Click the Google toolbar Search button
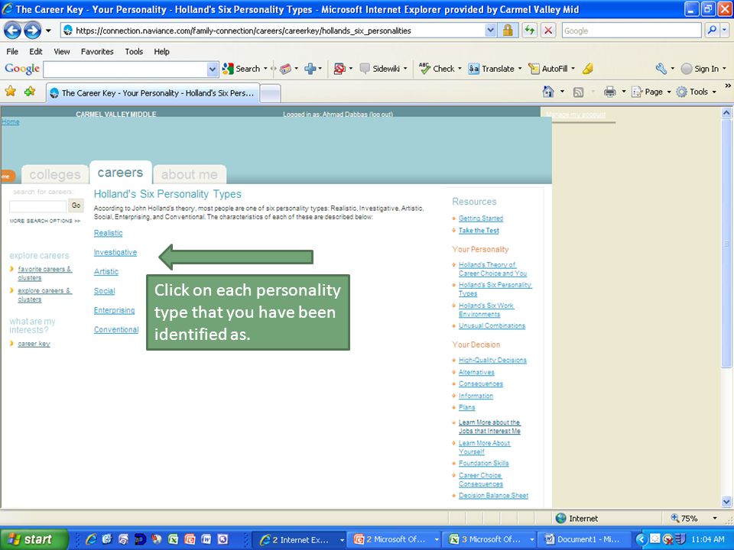734x550 pixels. click(x=241, y=69)
